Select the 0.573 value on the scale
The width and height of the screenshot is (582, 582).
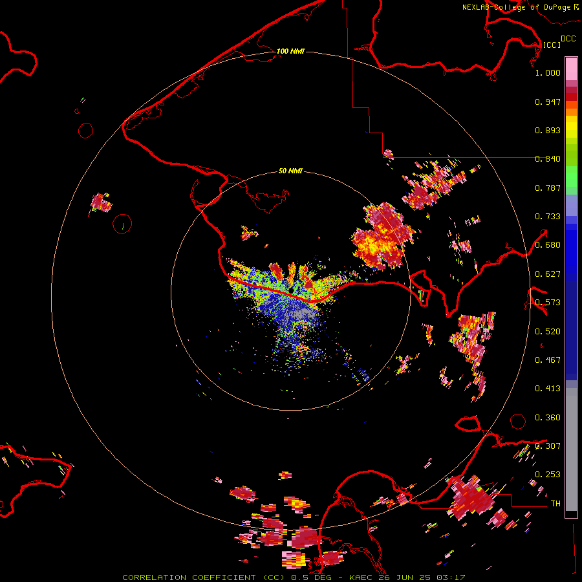pyautogui.click(x=548, y=303)
